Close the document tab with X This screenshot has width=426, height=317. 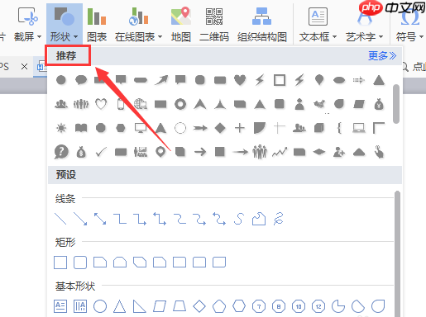coord(25,67)
